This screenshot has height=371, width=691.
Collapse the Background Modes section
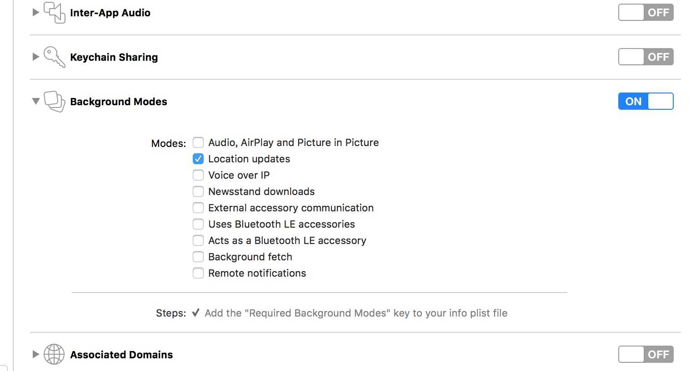(36, 101)
